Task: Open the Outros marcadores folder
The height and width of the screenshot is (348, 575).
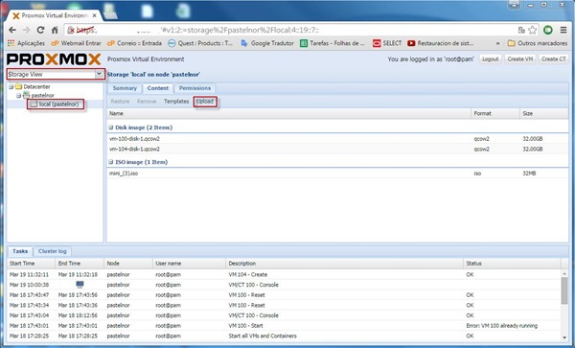Action: pos(538,43)
